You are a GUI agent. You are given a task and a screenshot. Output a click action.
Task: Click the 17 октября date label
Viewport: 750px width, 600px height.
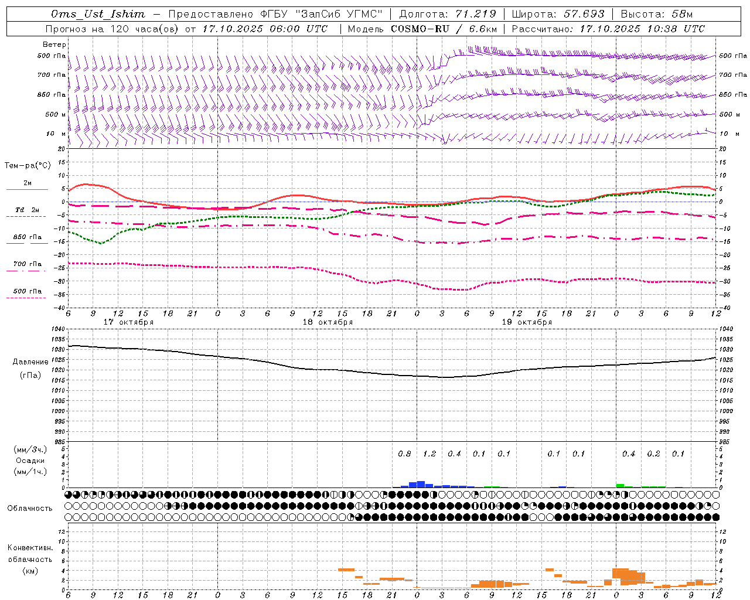point(128,322)
